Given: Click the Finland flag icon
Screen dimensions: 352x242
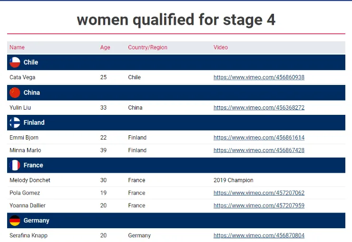Looking at the screenshot, I should [x=15, y=122].
